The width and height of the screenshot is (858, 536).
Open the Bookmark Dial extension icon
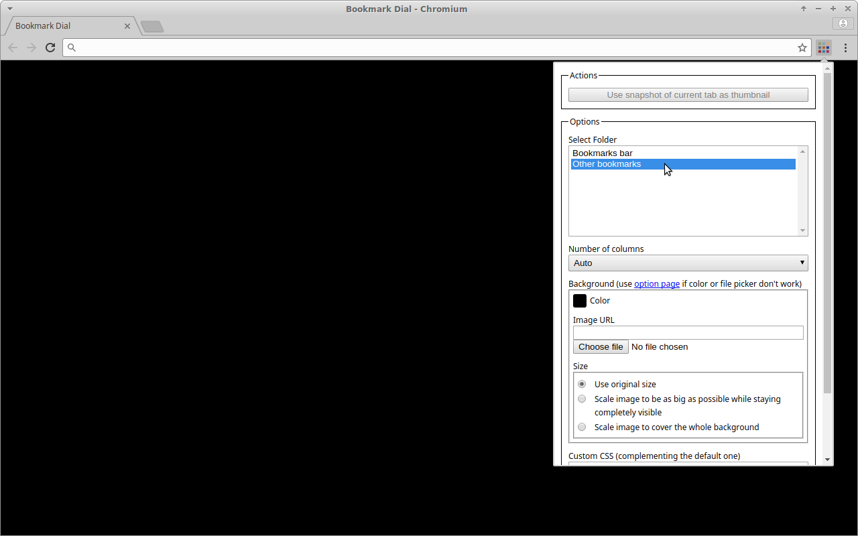(824, 48)
